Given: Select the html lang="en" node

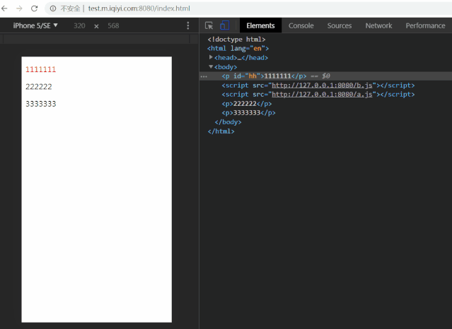Looking at the screenshot, I should (238, 48).
